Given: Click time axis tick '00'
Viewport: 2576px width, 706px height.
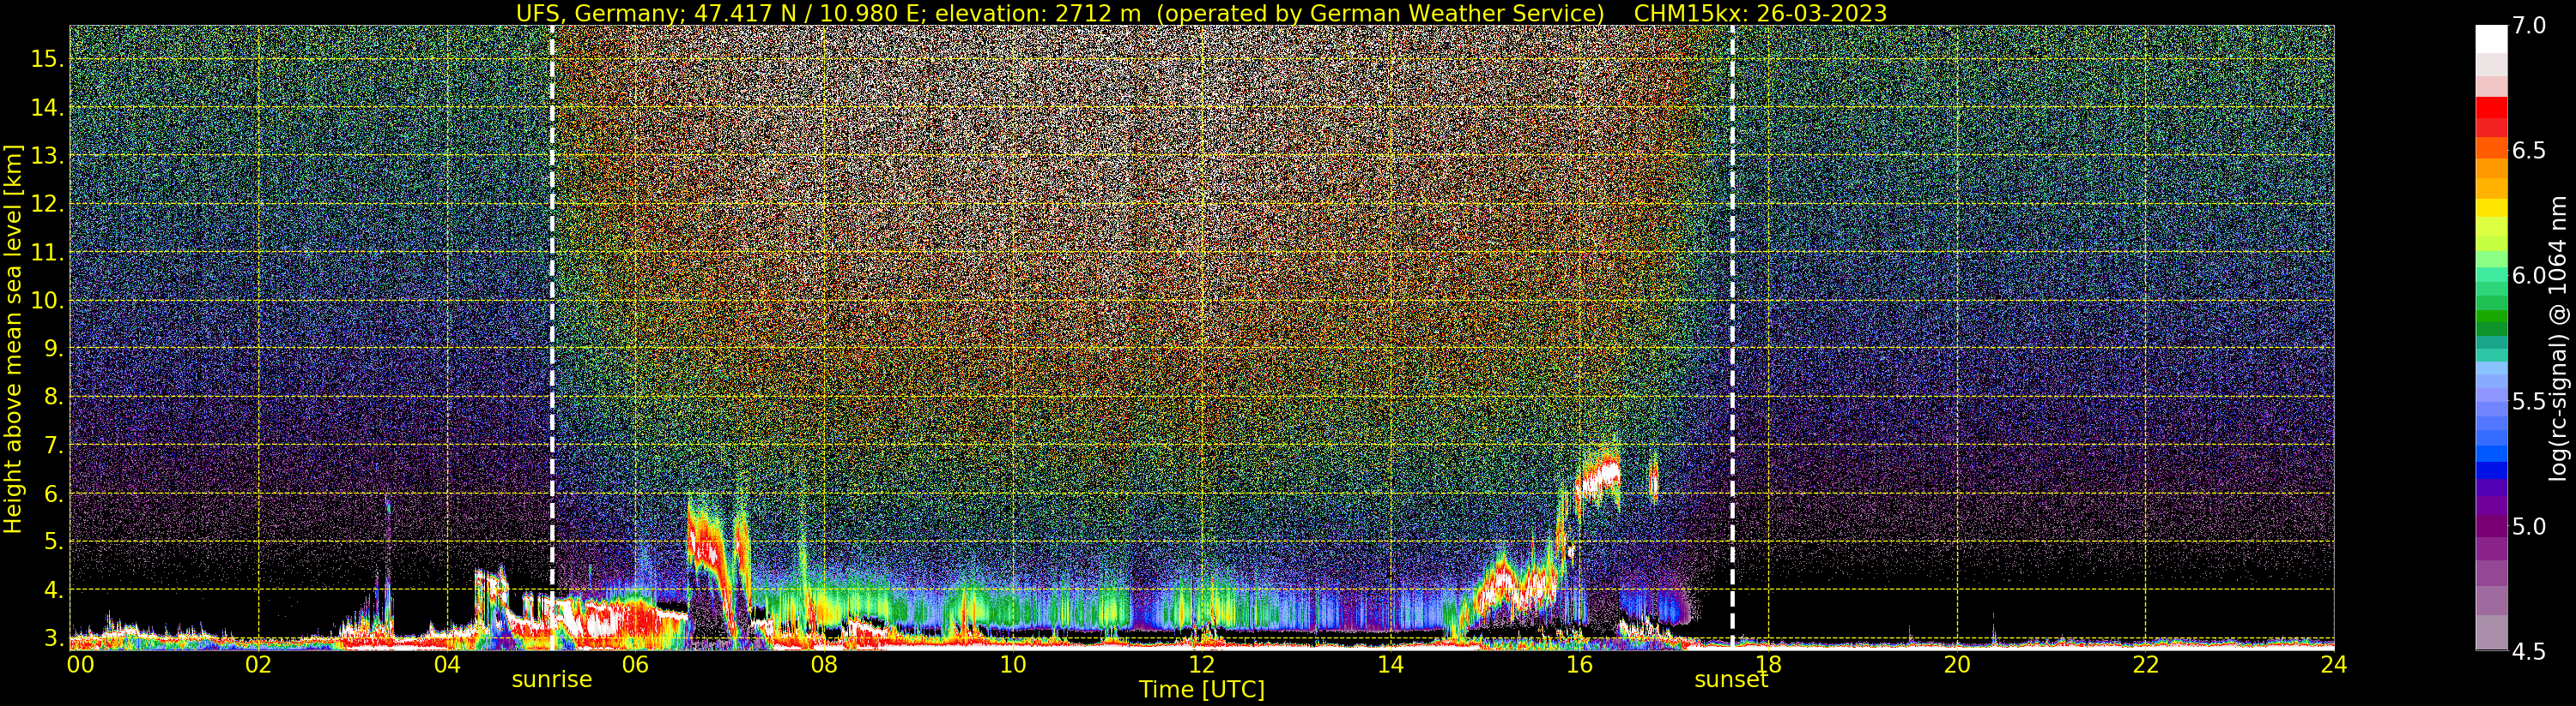Looking at the screenshot, I should point(79,665).
